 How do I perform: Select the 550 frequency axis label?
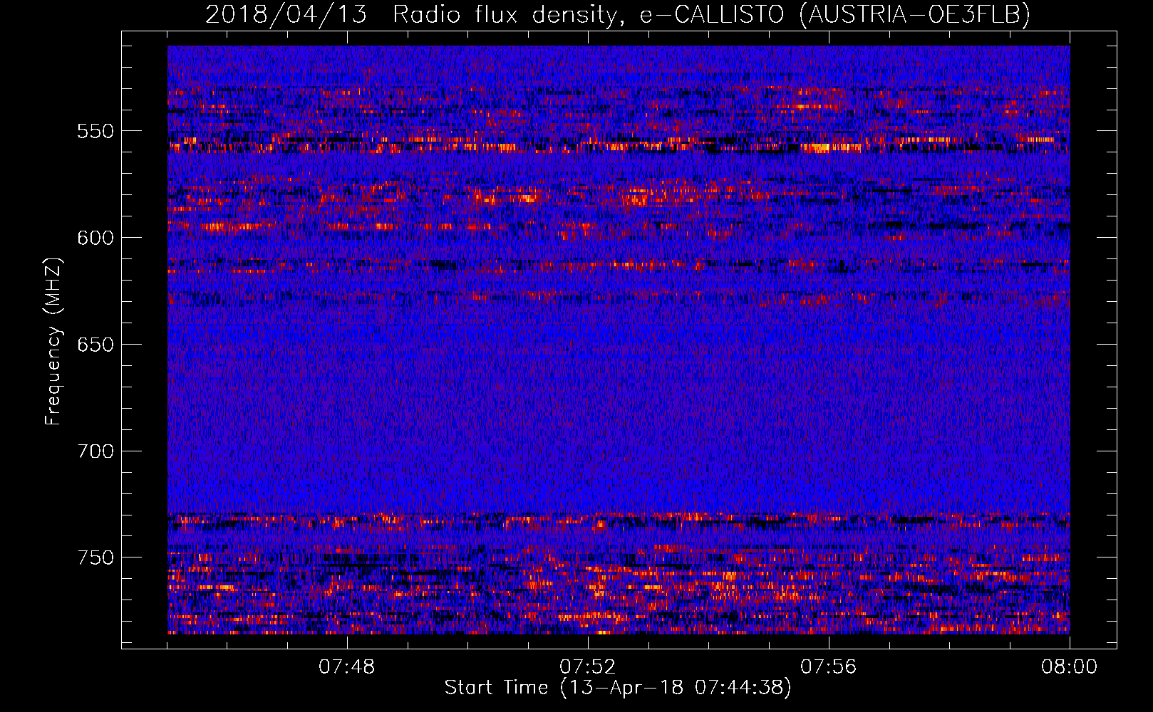point(95,132)
